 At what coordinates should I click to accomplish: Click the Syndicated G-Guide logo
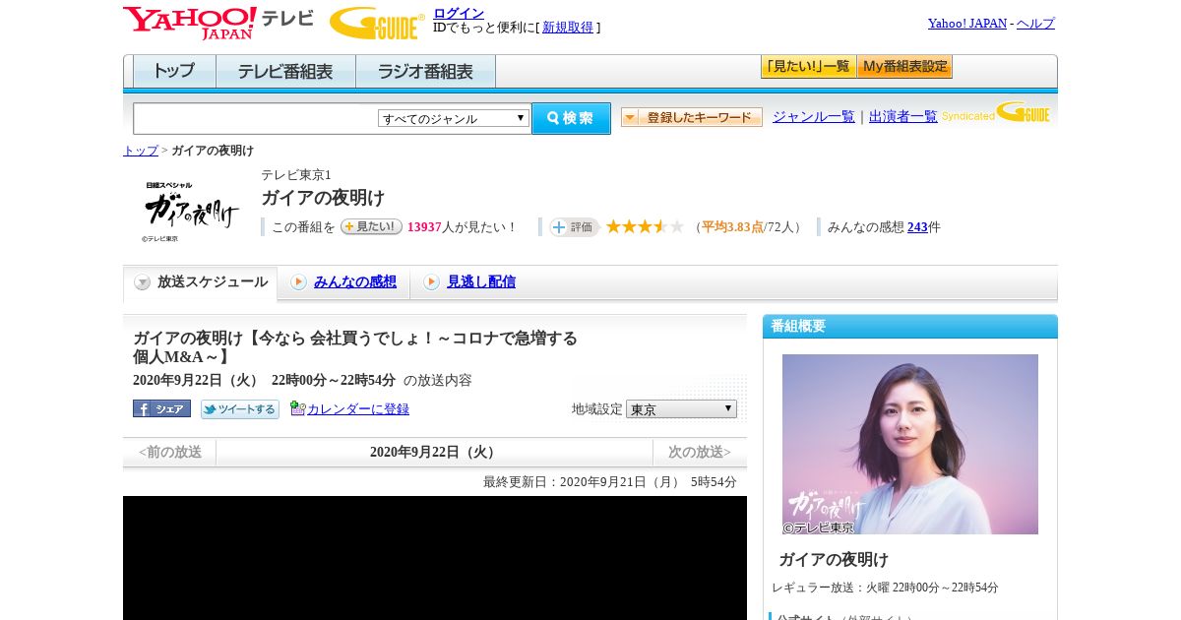coord(995,113)
